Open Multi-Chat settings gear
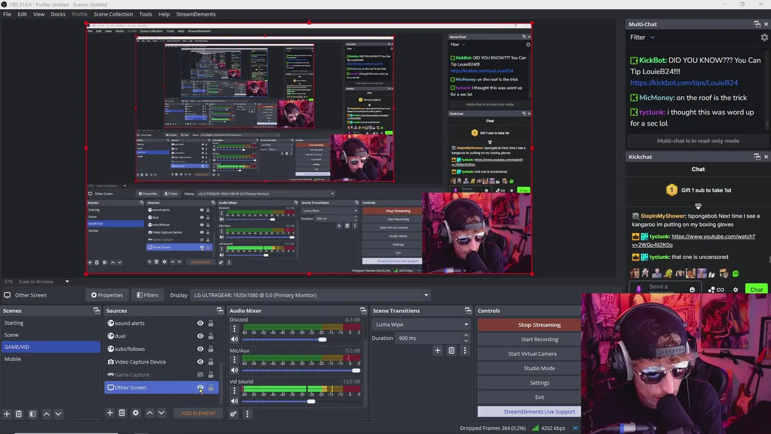 tap(764, 37)
